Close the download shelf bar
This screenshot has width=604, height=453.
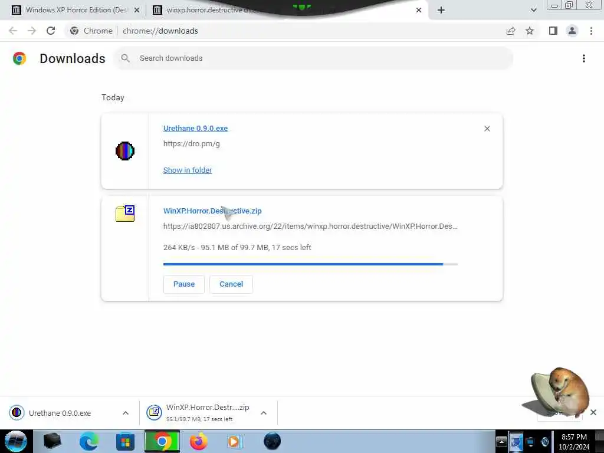(593, 412)
